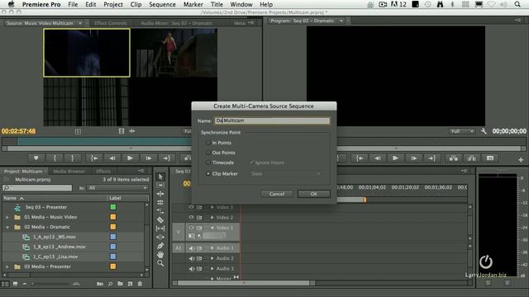The height and width of the screenshot is (297, 529).
Task: Click the OK button in dialog
Action: 314,194
